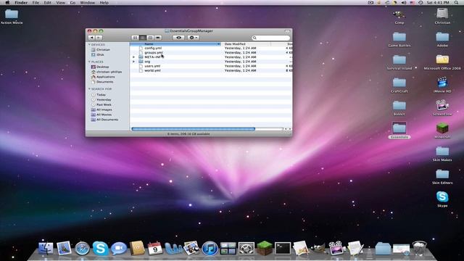Open iTunes from the Dock
The width and height of the screenshot is (464, 261).
click(x=210, y=248)
